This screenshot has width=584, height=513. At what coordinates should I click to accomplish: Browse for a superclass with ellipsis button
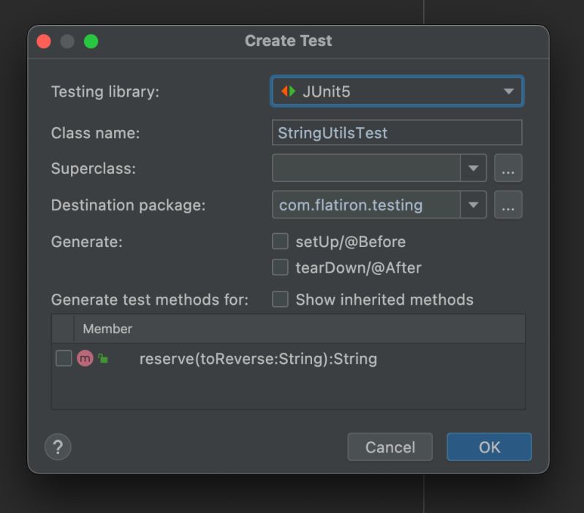coord(508,168)
